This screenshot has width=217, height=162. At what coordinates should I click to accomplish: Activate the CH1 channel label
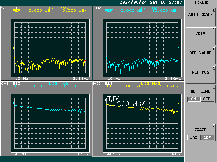(x=5, y=7)
